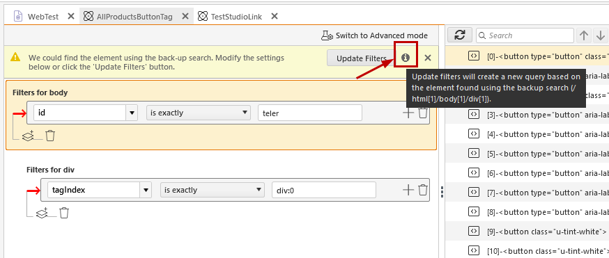Close the WebTest tab
This screenshot has height=258, width=609.
click(70, 16)
